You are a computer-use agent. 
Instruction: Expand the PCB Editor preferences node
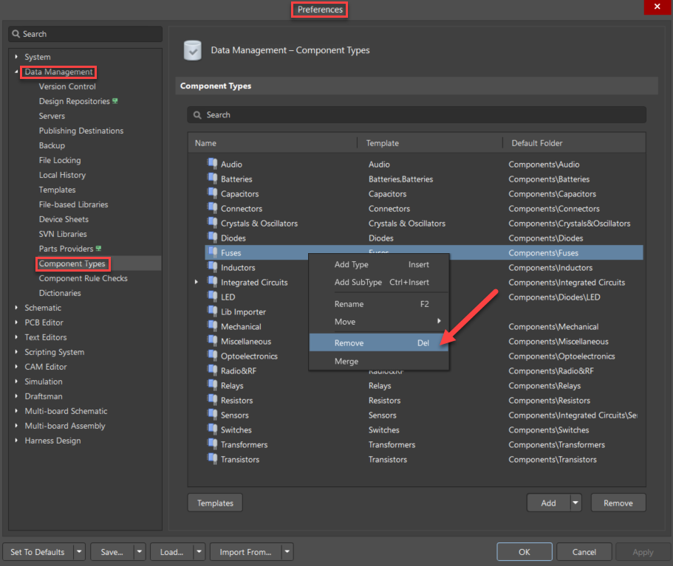(x=16, y=322)
